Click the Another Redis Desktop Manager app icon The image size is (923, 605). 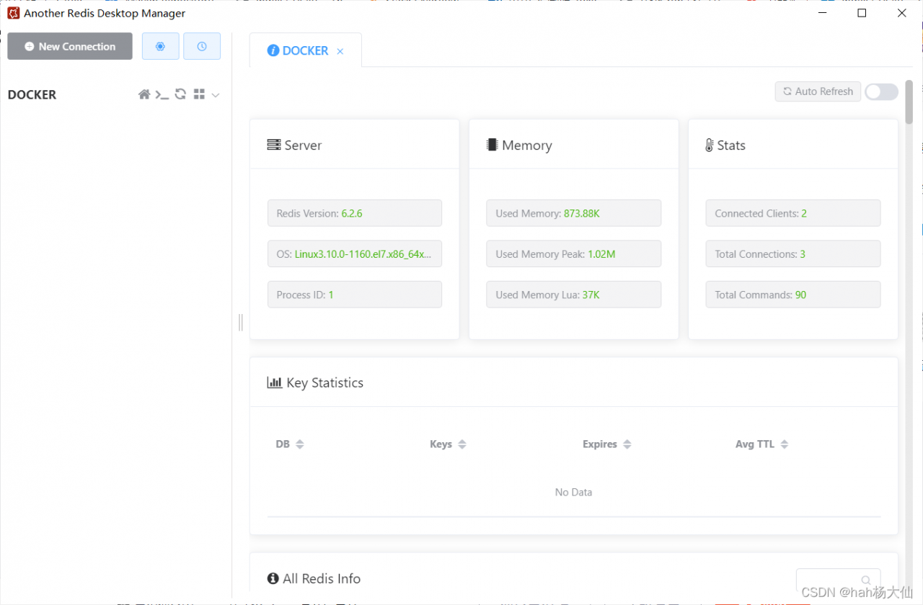[x=13, y=13]
